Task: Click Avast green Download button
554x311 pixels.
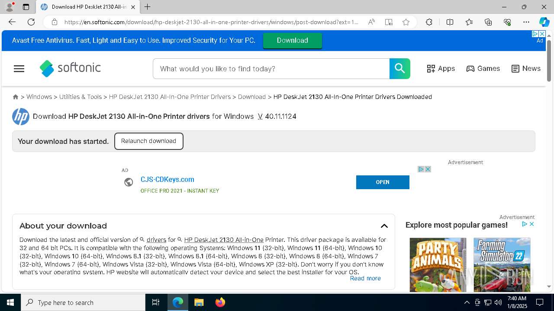Action: [293, 41]
